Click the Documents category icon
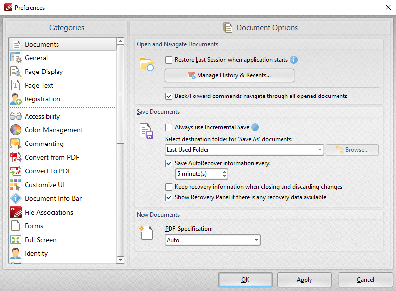Viewport: 396px width, 291px height. click(16, 44)
